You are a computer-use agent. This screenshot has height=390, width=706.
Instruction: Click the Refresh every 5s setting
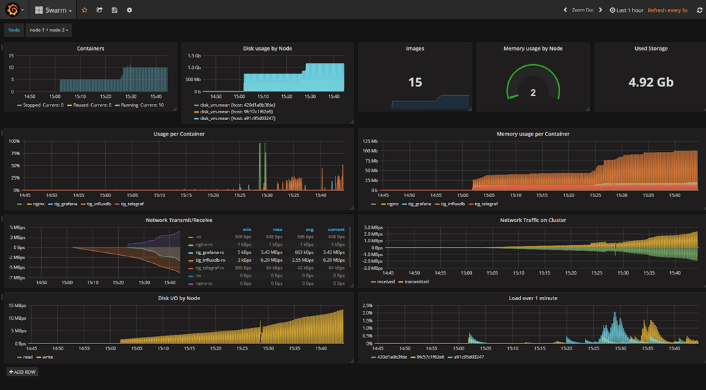point(668,10)
